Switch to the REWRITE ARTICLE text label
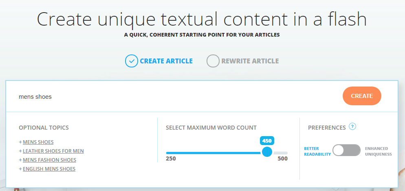The height and width of the screenshot is (191, 405). (250, 61)
